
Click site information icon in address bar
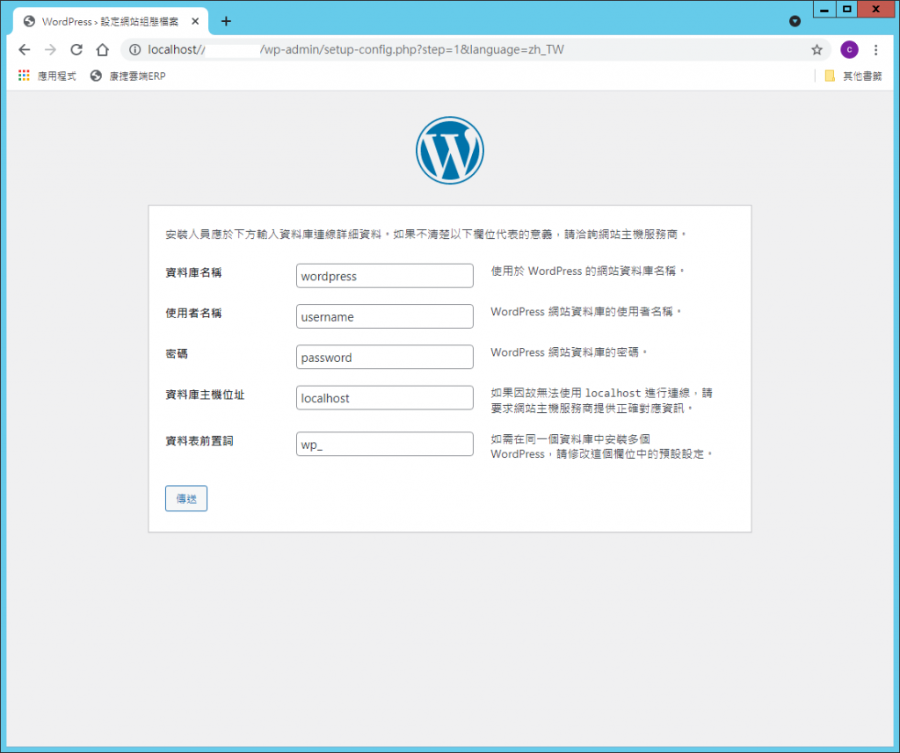tap(134, 50)
